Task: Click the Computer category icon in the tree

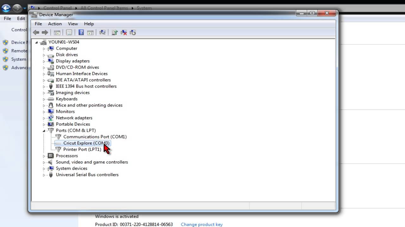Action: tap(51, 49)
